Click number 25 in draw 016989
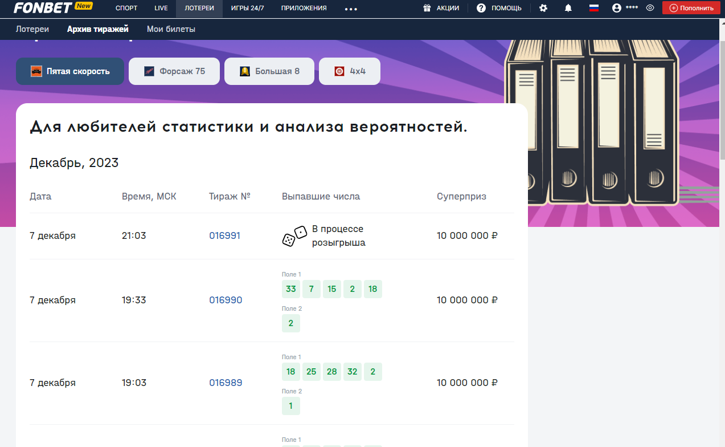Screen dimensions: 725x447 312,372
